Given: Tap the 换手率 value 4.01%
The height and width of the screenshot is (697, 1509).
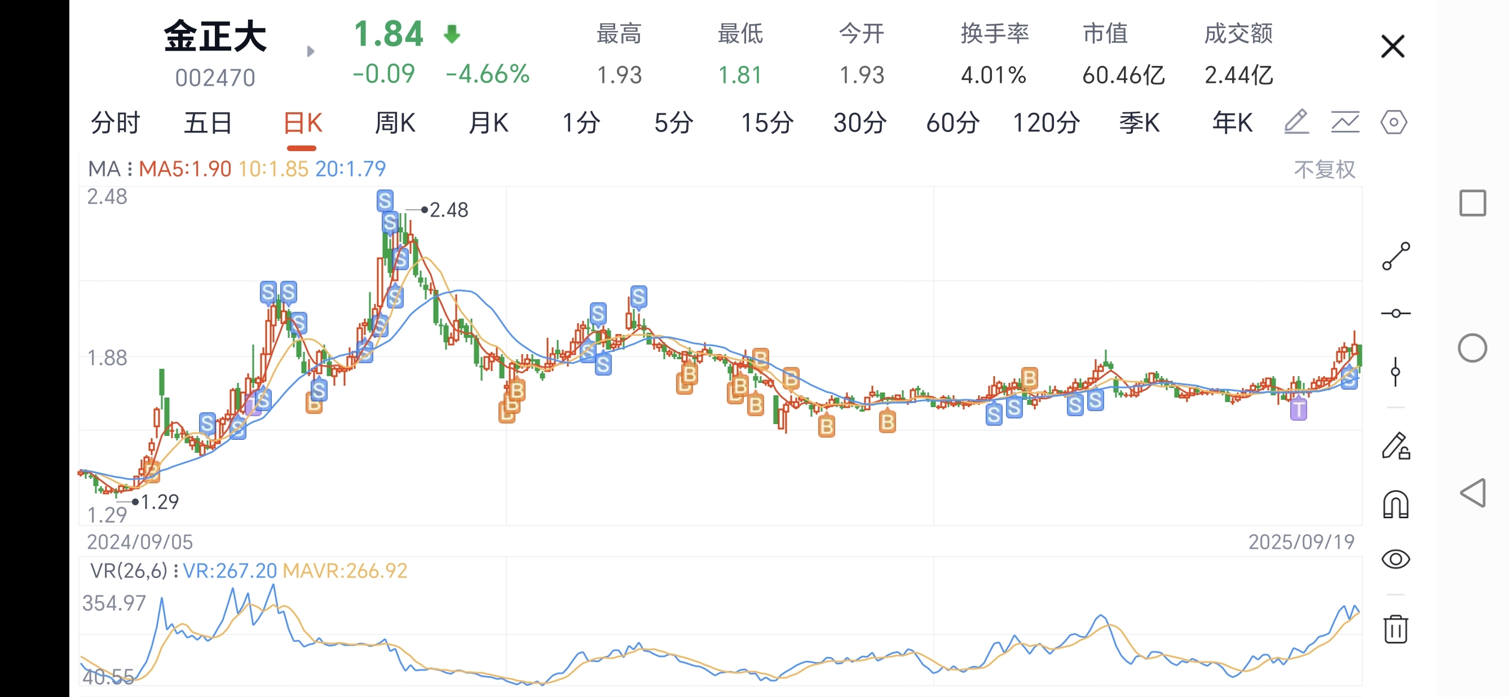Looking at the screenshot, I should point(994,75).
